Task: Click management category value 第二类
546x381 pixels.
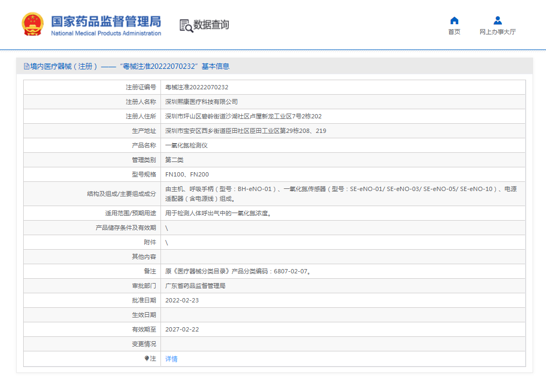Action: tap(174, 160)
